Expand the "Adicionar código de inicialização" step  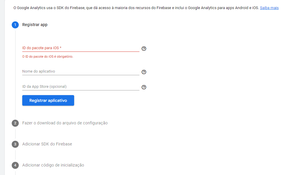53,165
